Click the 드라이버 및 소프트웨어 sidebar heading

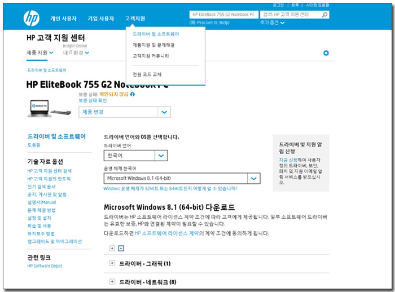coord(56,136)
